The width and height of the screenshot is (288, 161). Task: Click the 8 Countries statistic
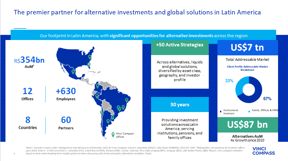(28, 122)
